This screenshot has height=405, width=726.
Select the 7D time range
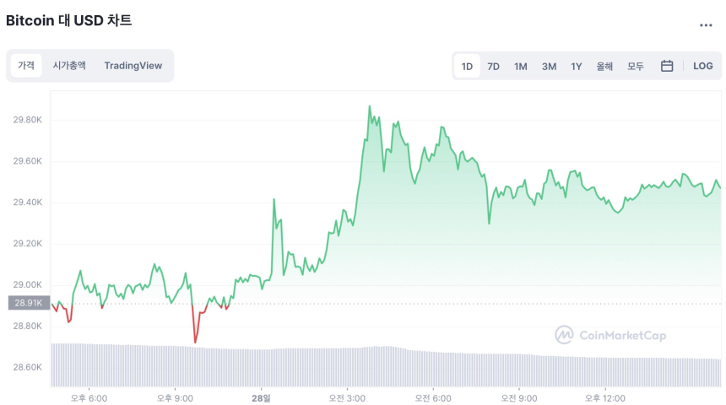coord(494,66)
